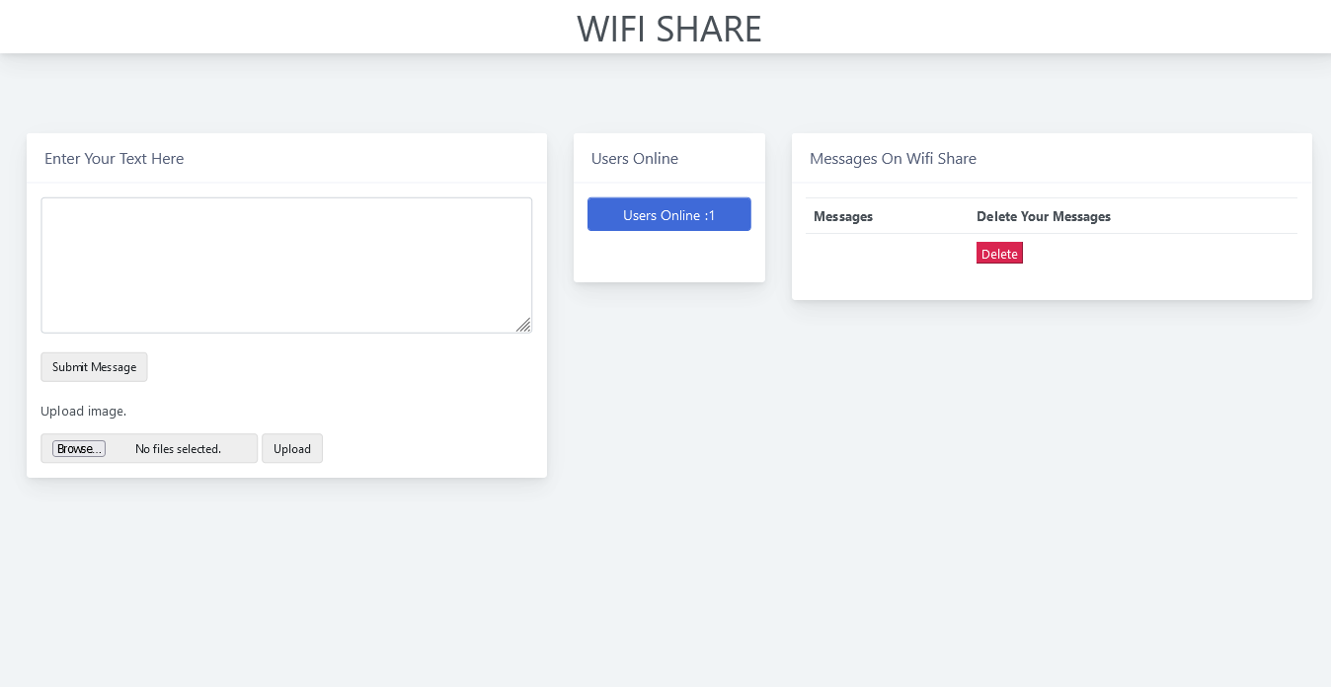Click the blue Users Online badge to refresh count
1331x687 pixels.
click(x=668, y=214)
